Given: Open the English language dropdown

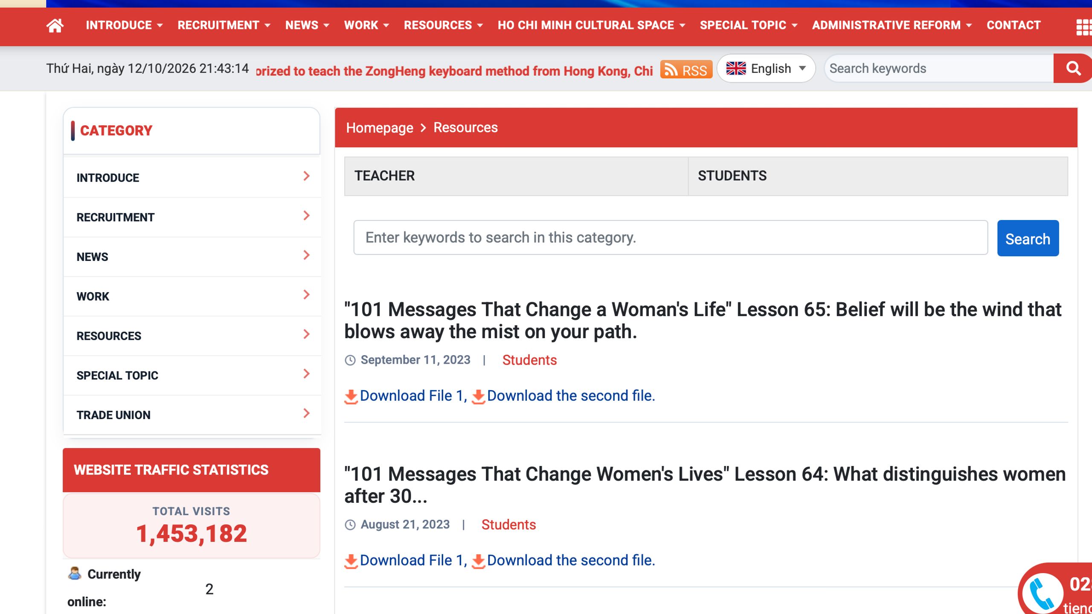Looking at the screenshot, I should coord(766,68).
